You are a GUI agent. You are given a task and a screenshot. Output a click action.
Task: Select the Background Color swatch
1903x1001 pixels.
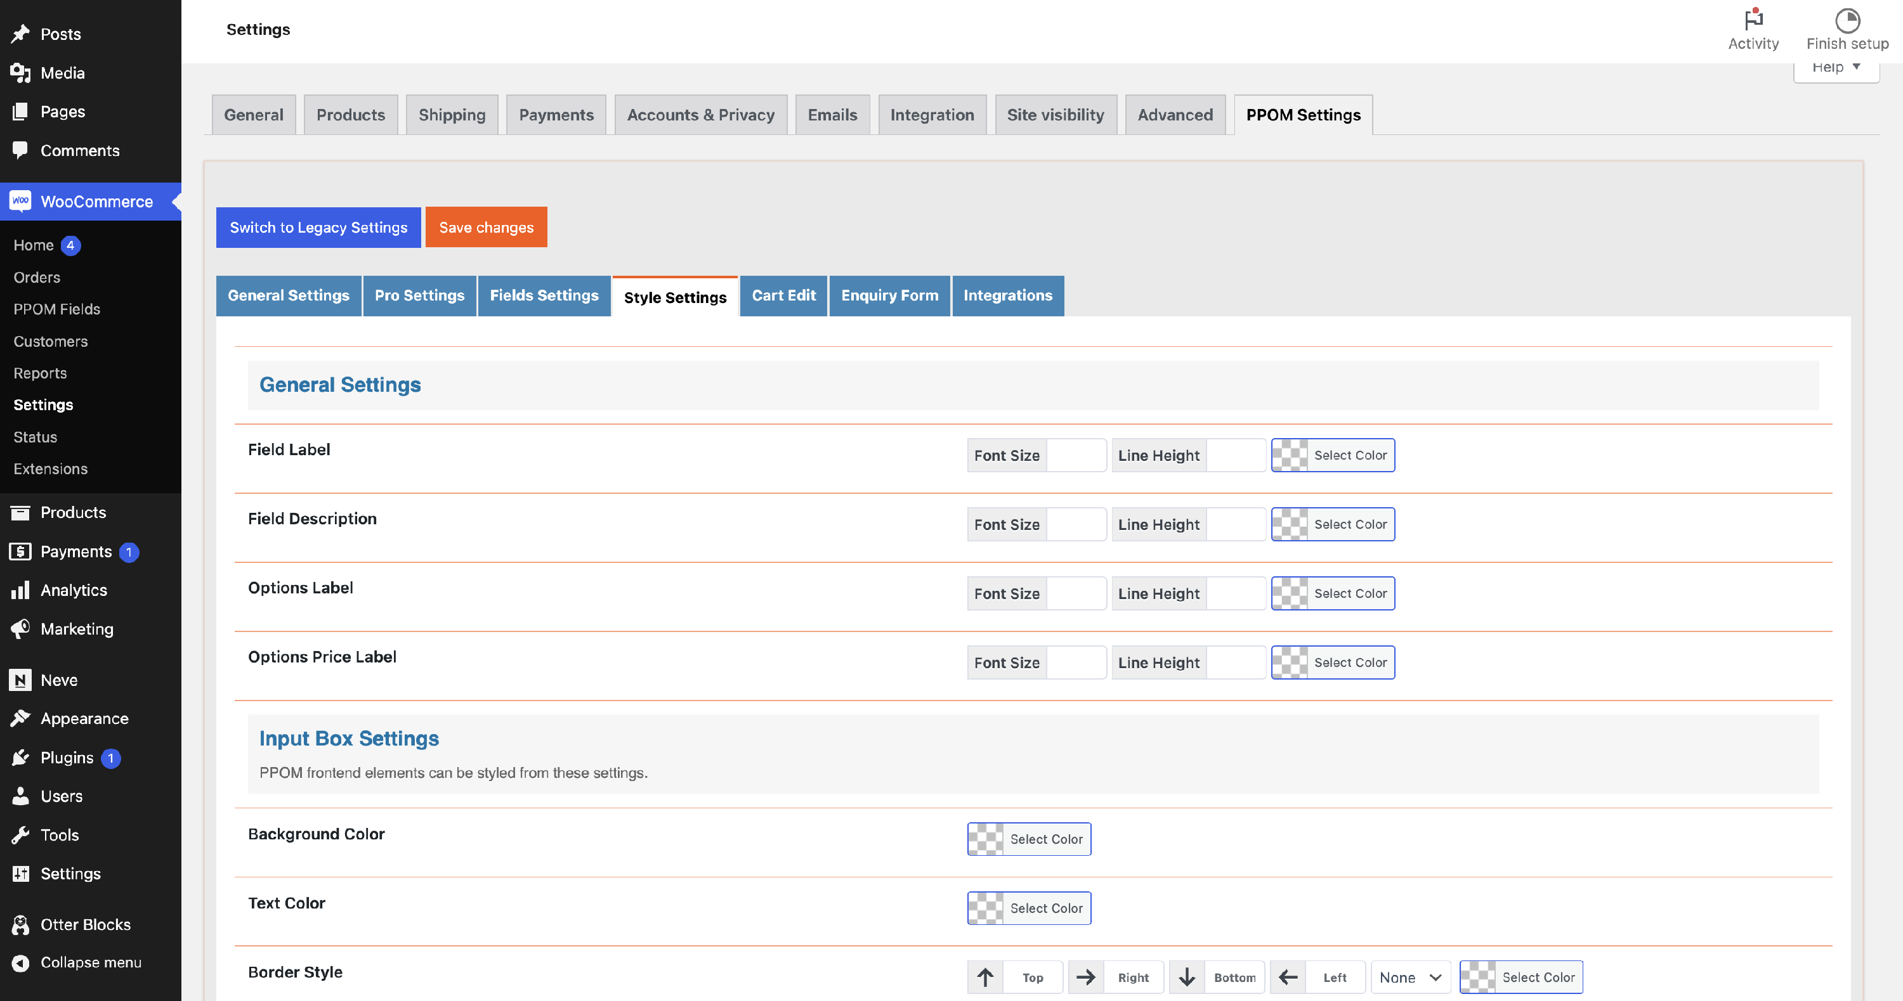tap(986, 839)
